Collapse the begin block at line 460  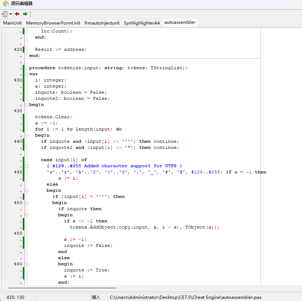point(27,264)
